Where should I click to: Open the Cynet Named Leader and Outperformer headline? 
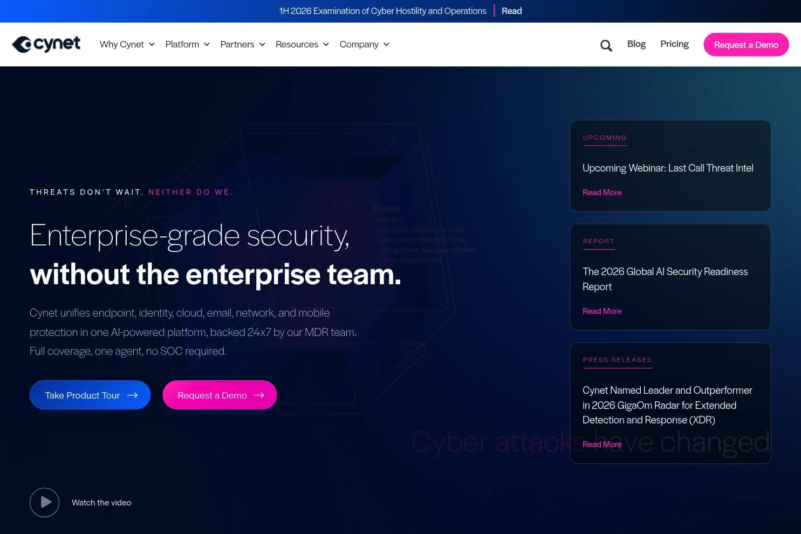[667, 405]
